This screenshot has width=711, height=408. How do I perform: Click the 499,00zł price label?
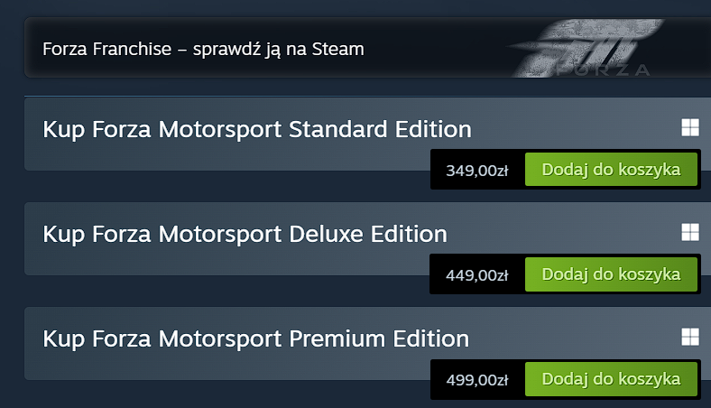477,380
